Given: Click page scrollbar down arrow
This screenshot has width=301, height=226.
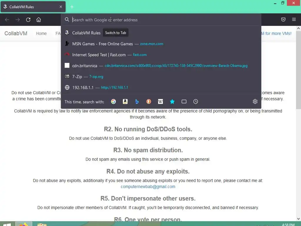Looking at the screenshot, I should click(x=298, y=219).
